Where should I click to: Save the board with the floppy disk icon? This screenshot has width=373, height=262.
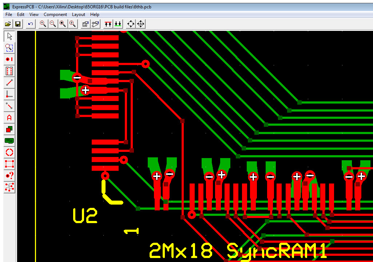click(x=17, y=24)
